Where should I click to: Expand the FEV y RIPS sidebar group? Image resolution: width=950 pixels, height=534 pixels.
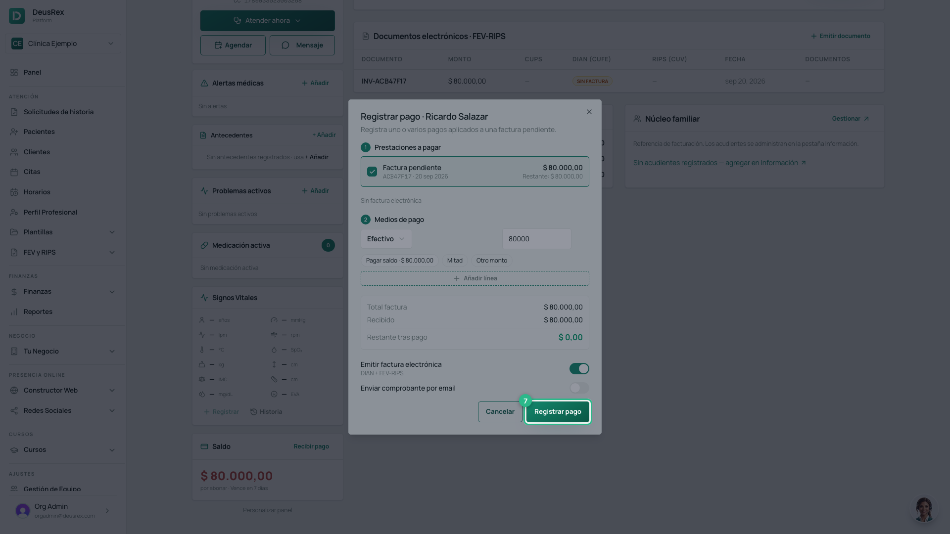[x=63, y=252]
